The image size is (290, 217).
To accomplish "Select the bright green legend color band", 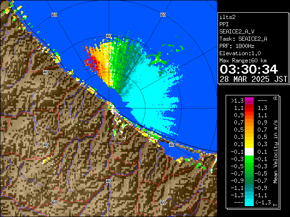I will (x=249, y=159).
